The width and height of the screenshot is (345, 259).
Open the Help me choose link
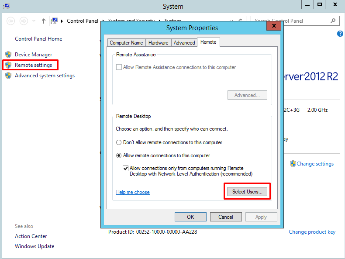[133, 192]
